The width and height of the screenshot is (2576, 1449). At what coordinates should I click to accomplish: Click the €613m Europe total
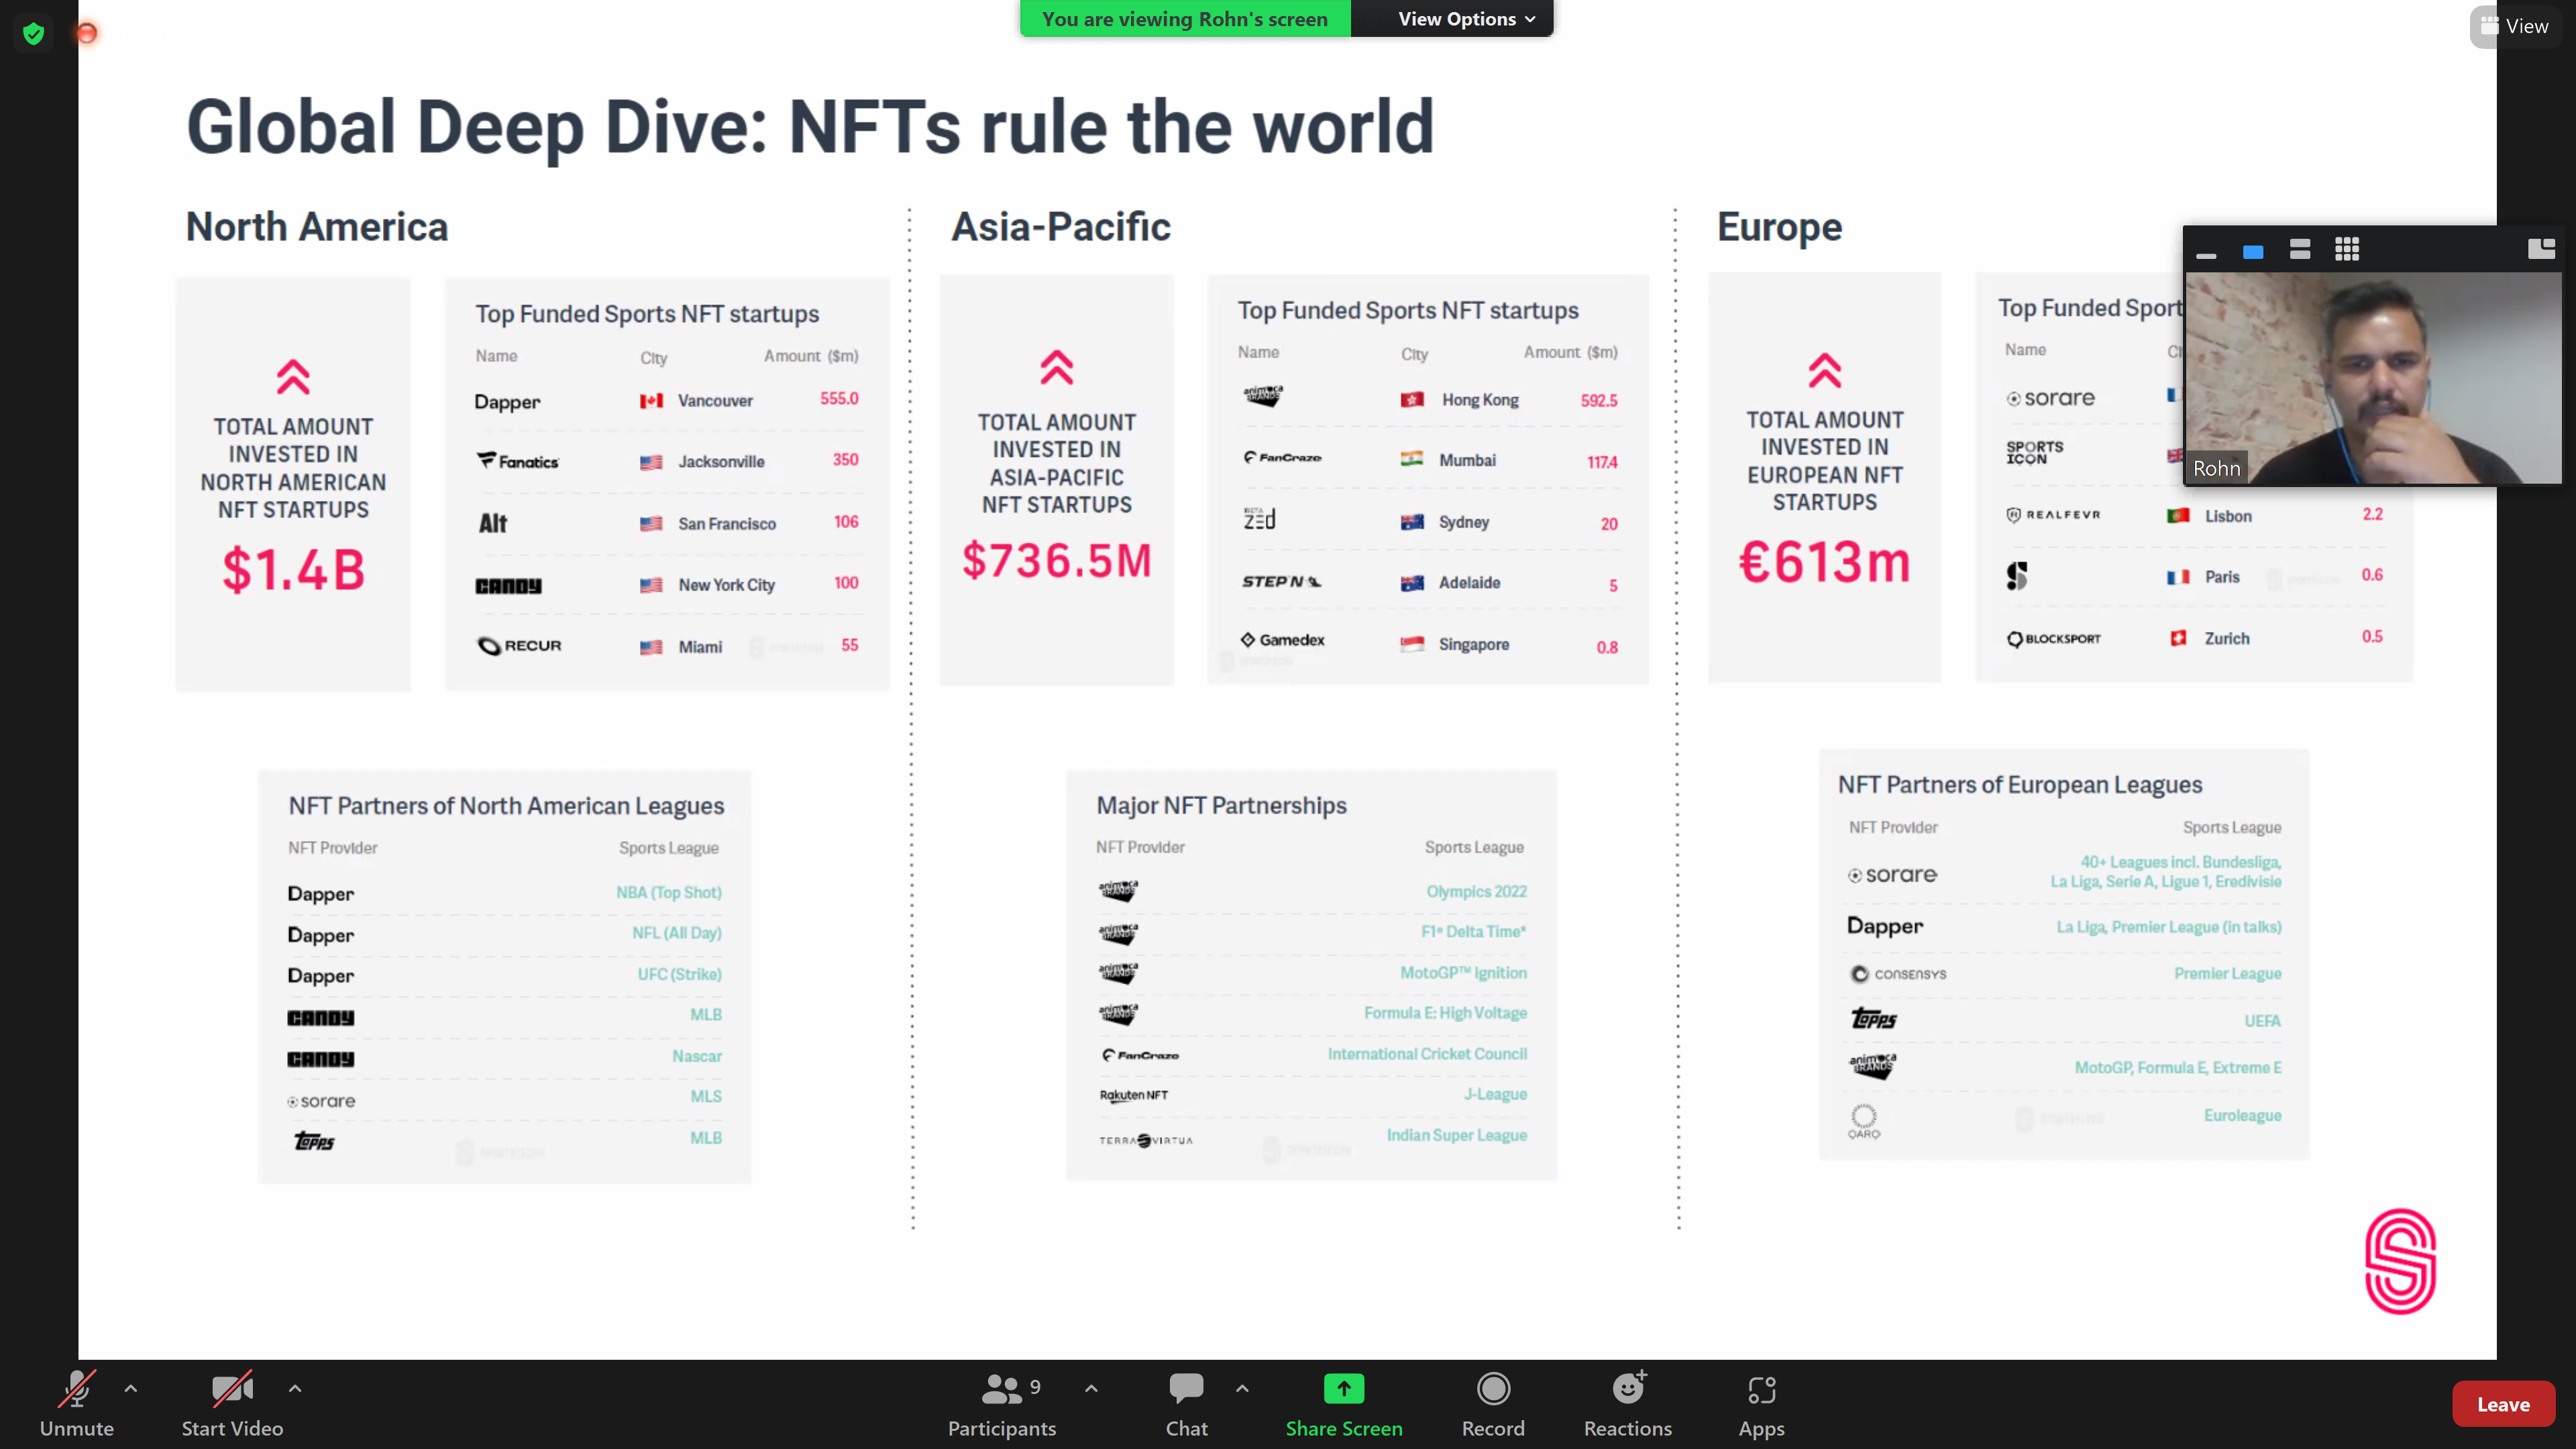point(1824,562)
